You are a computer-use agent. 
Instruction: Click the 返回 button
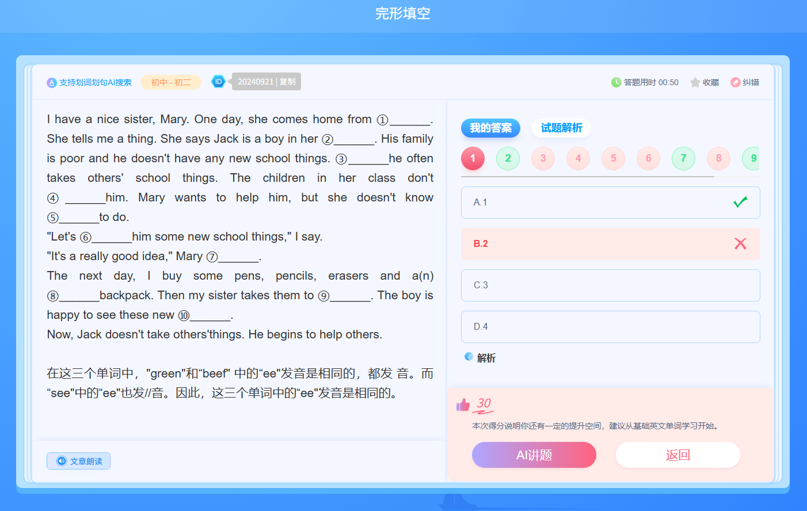coord(677,455)
